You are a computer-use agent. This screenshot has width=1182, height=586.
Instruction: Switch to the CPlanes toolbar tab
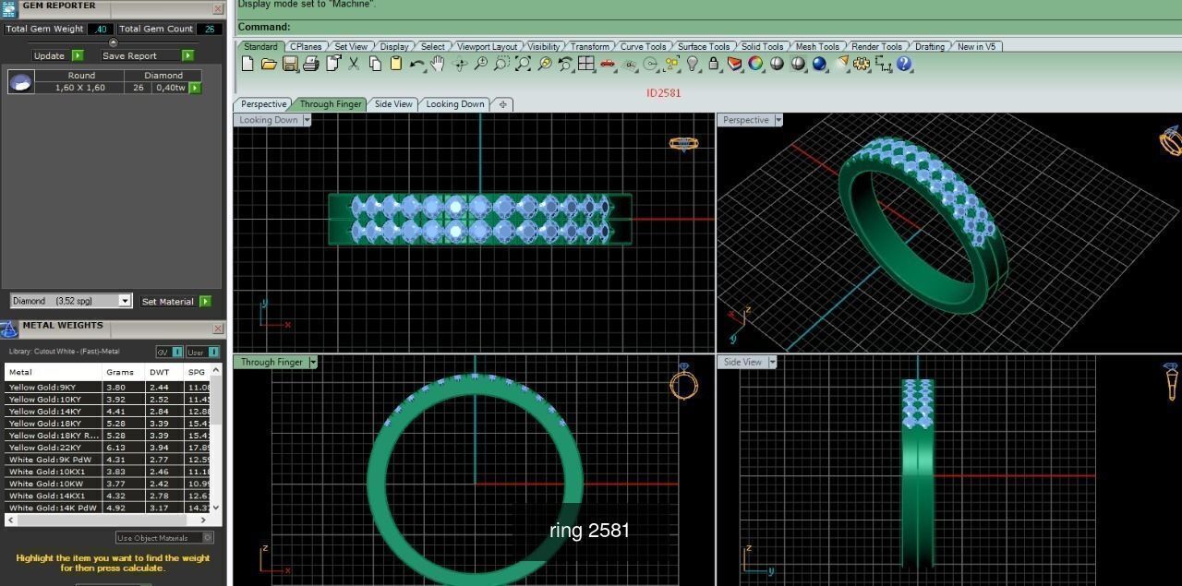(305, 46)
